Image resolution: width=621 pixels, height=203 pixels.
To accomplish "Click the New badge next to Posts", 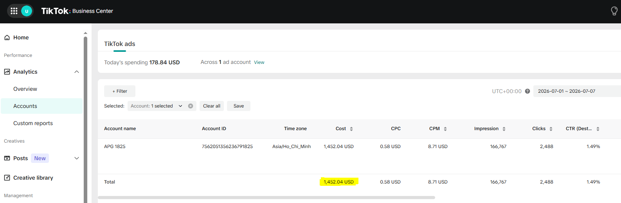I will coord(40,158).
